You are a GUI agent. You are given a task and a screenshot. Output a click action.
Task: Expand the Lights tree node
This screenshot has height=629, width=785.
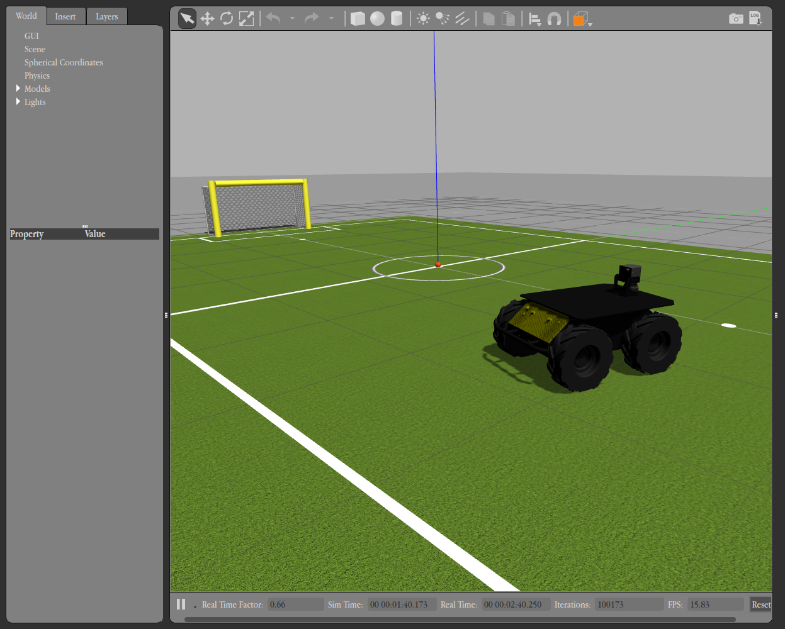(x=18, y=102)
